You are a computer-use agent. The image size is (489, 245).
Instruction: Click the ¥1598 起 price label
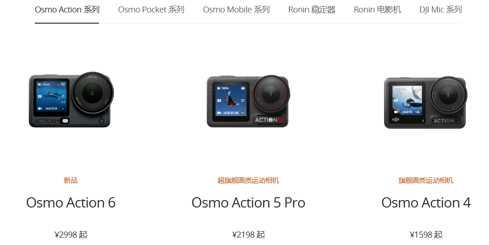pyautogui.click(x=426, y=234)
